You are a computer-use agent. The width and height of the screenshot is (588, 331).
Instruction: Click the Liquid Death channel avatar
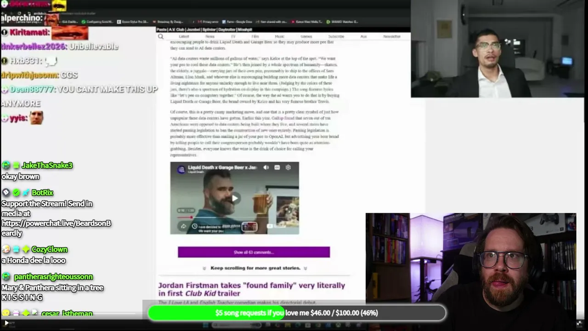click(181, 169)
